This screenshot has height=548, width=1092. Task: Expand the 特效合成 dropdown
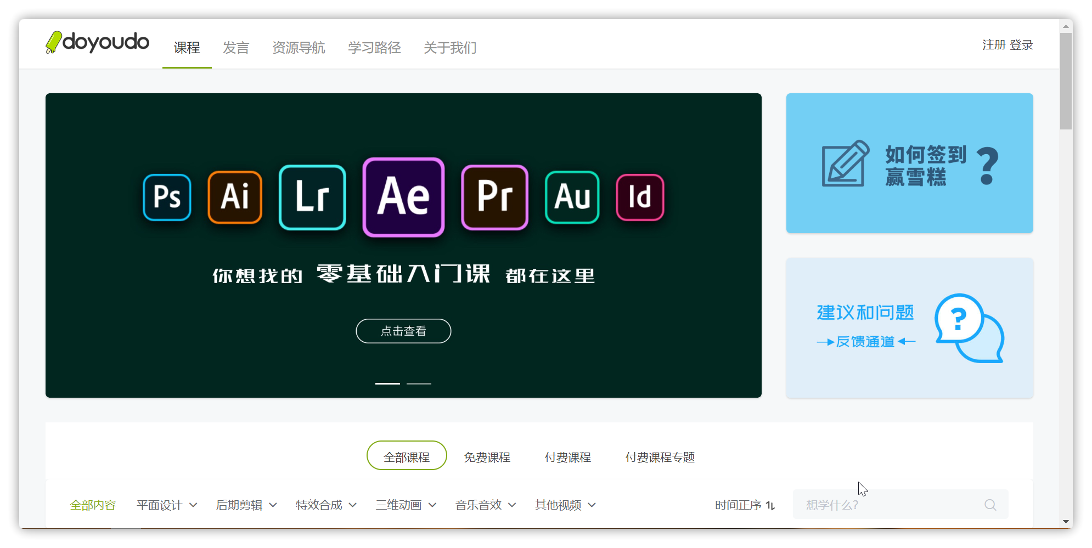(327, 505)
